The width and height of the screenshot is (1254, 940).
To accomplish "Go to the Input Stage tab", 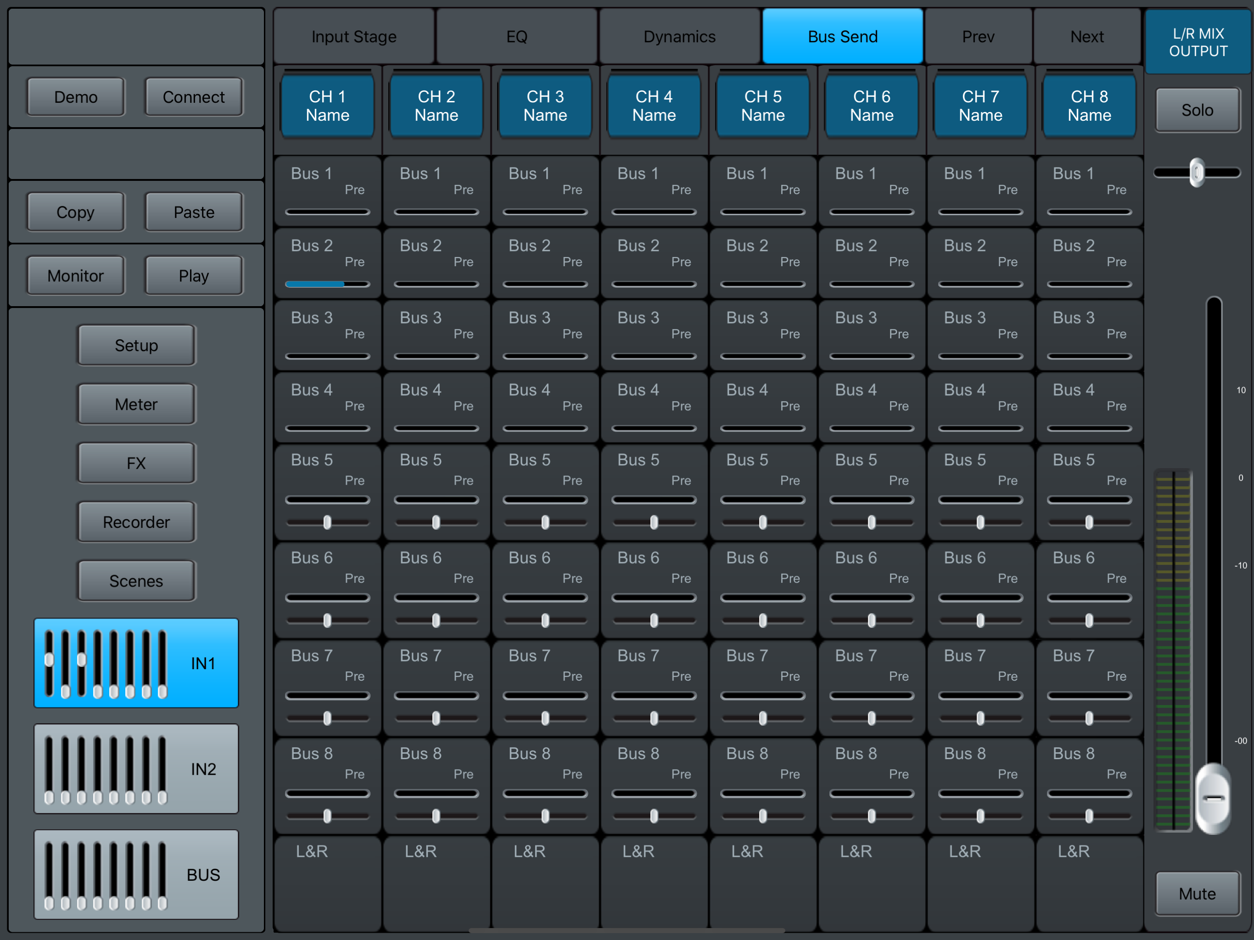I will pyautogui.click(x=354, y=37).
